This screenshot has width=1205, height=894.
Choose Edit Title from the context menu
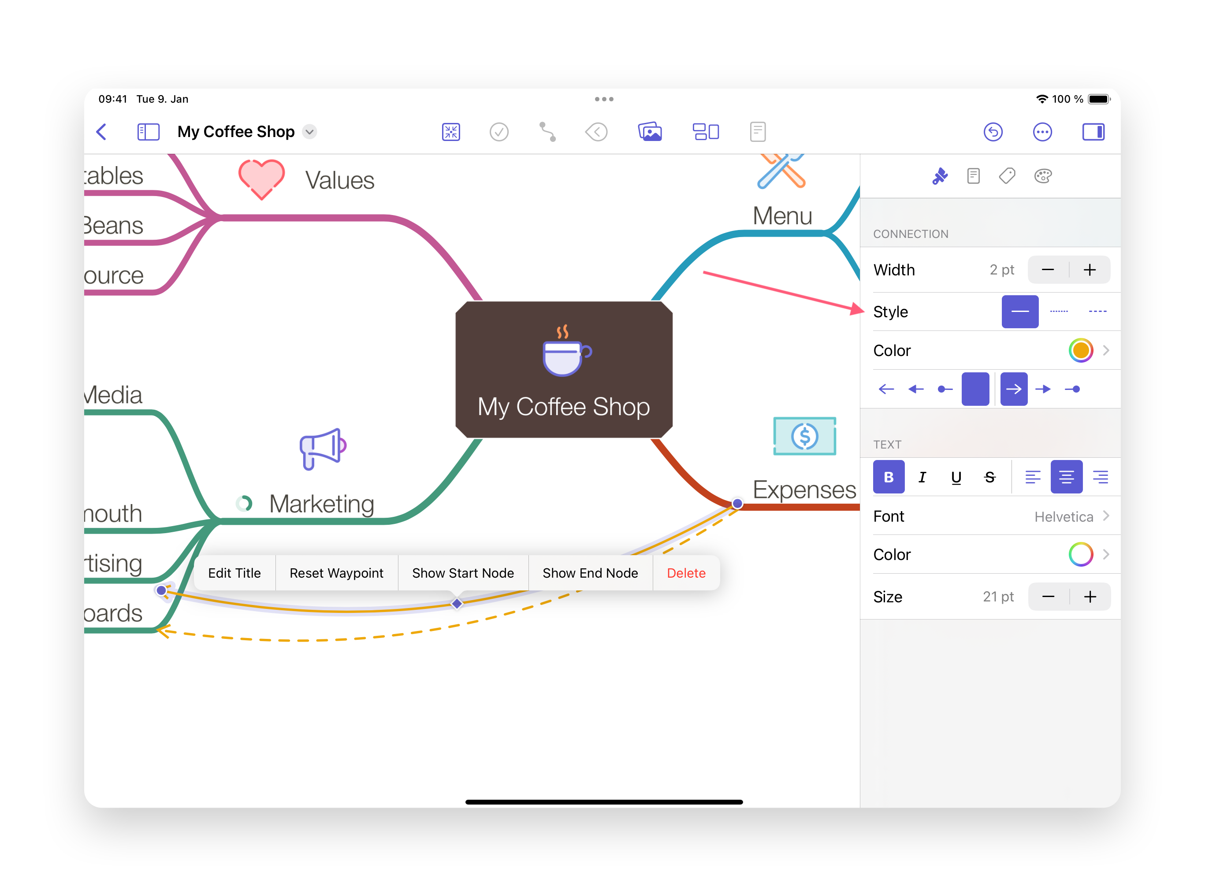(234, 572)
